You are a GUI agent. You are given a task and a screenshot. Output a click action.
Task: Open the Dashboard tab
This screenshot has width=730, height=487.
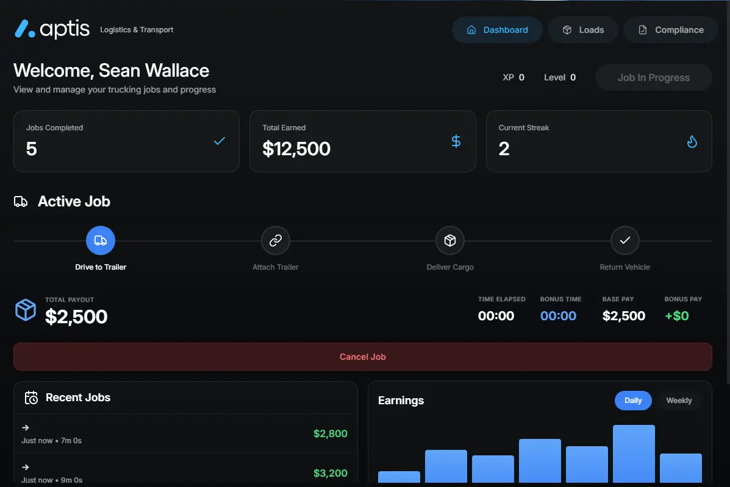click(497, 30)
